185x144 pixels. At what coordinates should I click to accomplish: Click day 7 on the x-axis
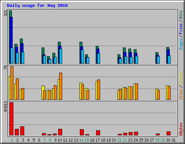44,140
